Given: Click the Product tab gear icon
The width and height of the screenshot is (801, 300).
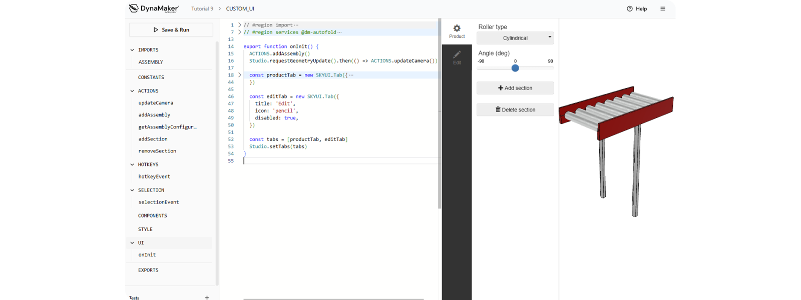Looking at the screenshot, I should tap(457, 28).
